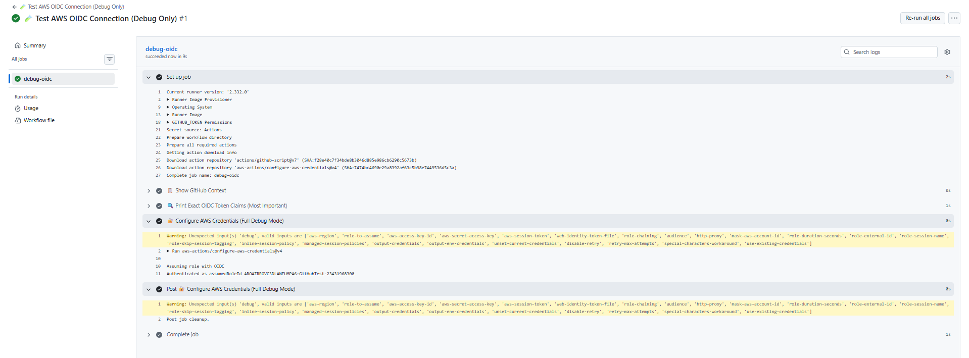
Task: Expand the Show GitHub Context step
Action: click(x=149, y=191)
